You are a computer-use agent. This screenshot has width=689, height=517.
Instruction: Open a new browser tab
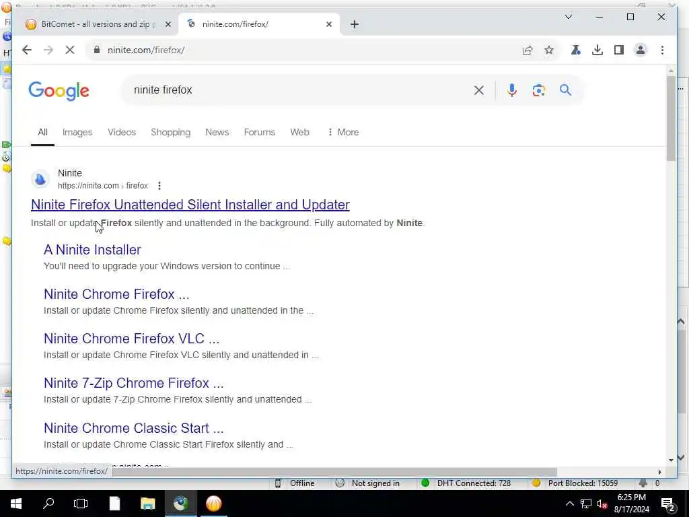(355, 24)
